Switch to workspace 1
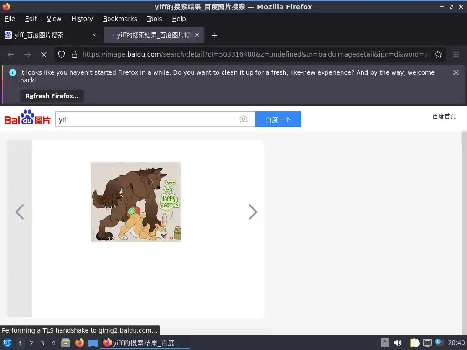Image resolution: width=467 pixels, height=350 pixels. click(20, 343)
